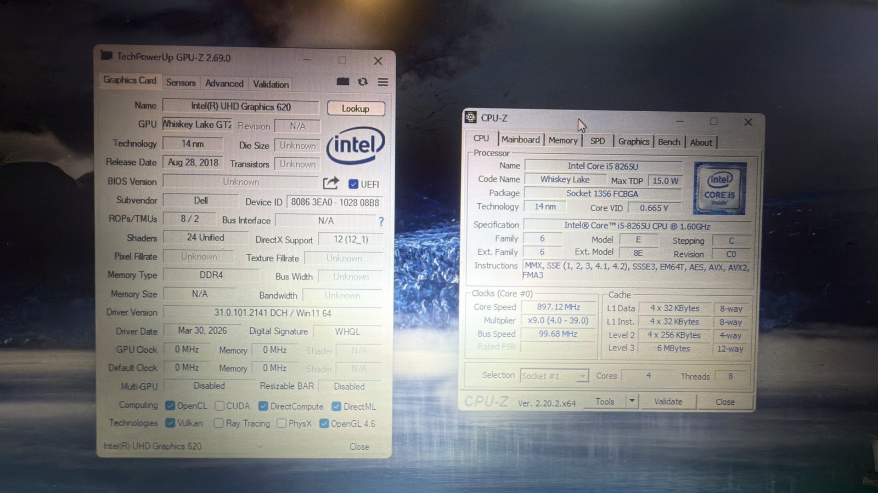The width and height of the screenshot is (878, 493).
Task: Toggle the OpenCL checkbox
Action: coord(170,405)
